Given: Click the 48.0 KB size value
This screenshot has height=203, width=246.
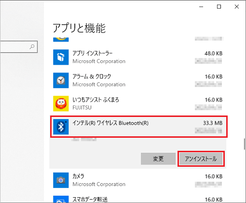Looking at the screenshot, I should coord(214,53).
